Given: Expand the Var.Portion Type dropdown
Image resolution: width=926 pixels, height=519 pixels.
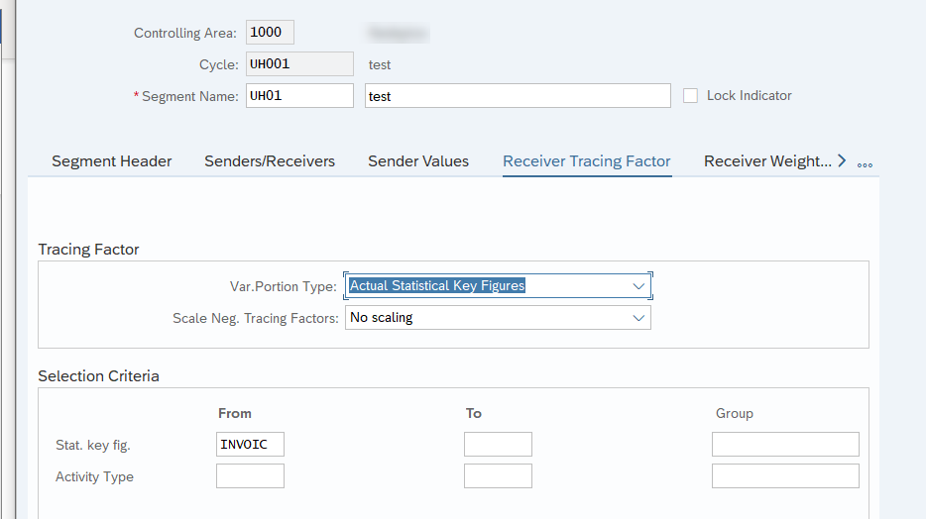Looking at the screenshot, I should click(637, 286).
